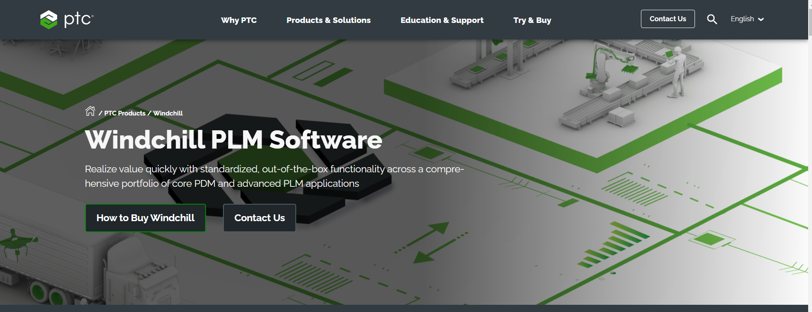812x312 pixels.
Task: Click How to Buy Windchill button
Action: [x=146, y=218]
